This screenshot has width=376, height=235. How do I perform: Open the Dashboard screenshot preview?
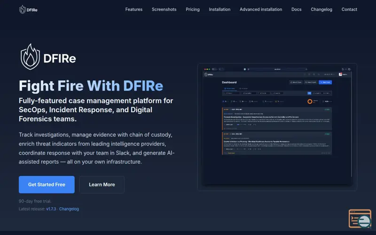click(277, 127)
